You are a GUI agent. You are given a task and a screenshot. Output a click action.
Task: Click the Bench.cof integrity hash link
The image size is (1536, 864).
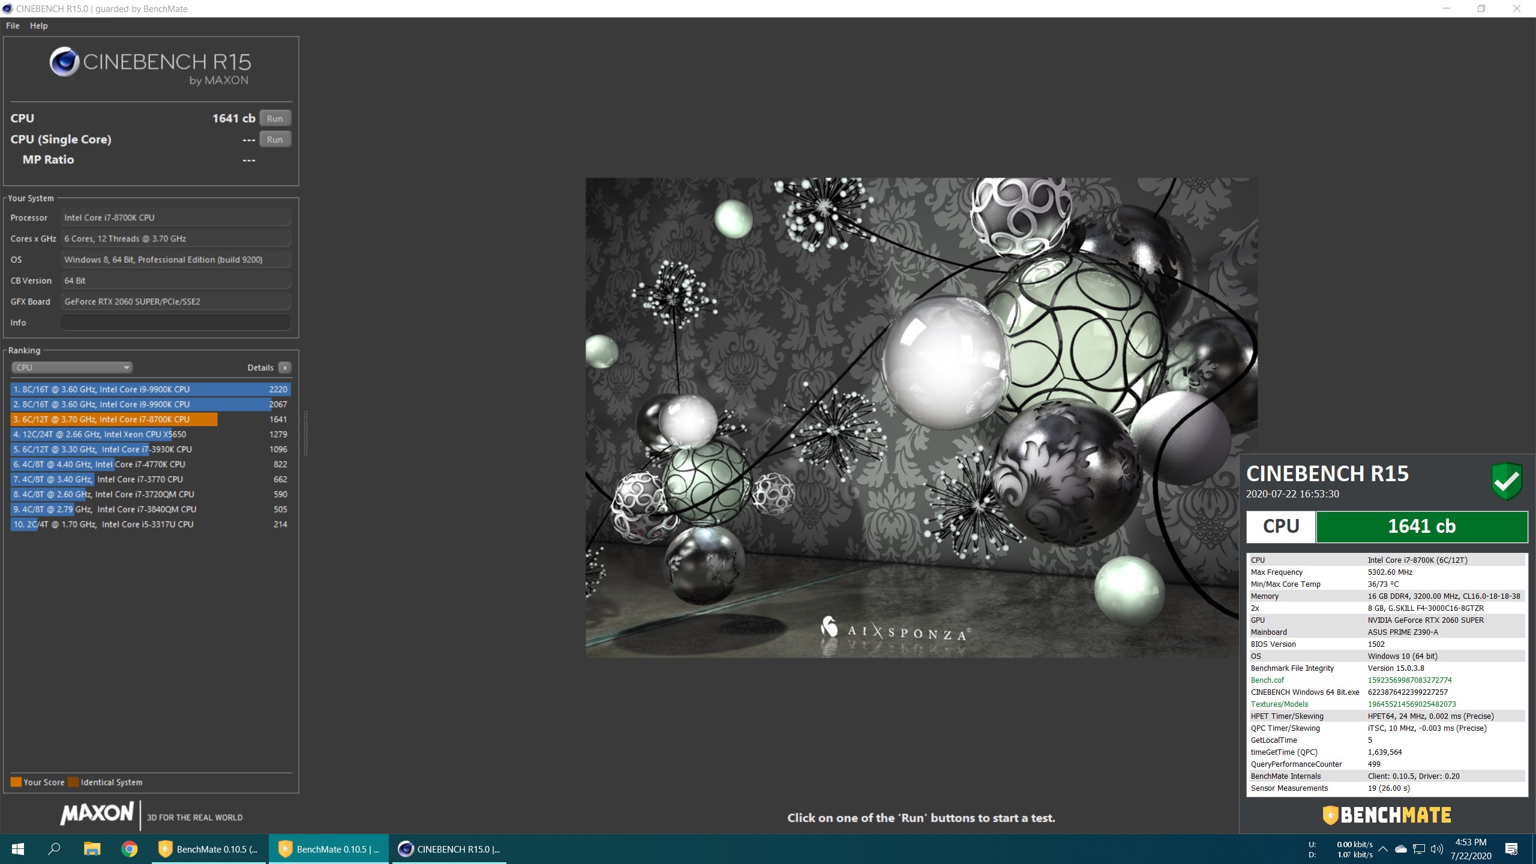tap(1409, 680)
